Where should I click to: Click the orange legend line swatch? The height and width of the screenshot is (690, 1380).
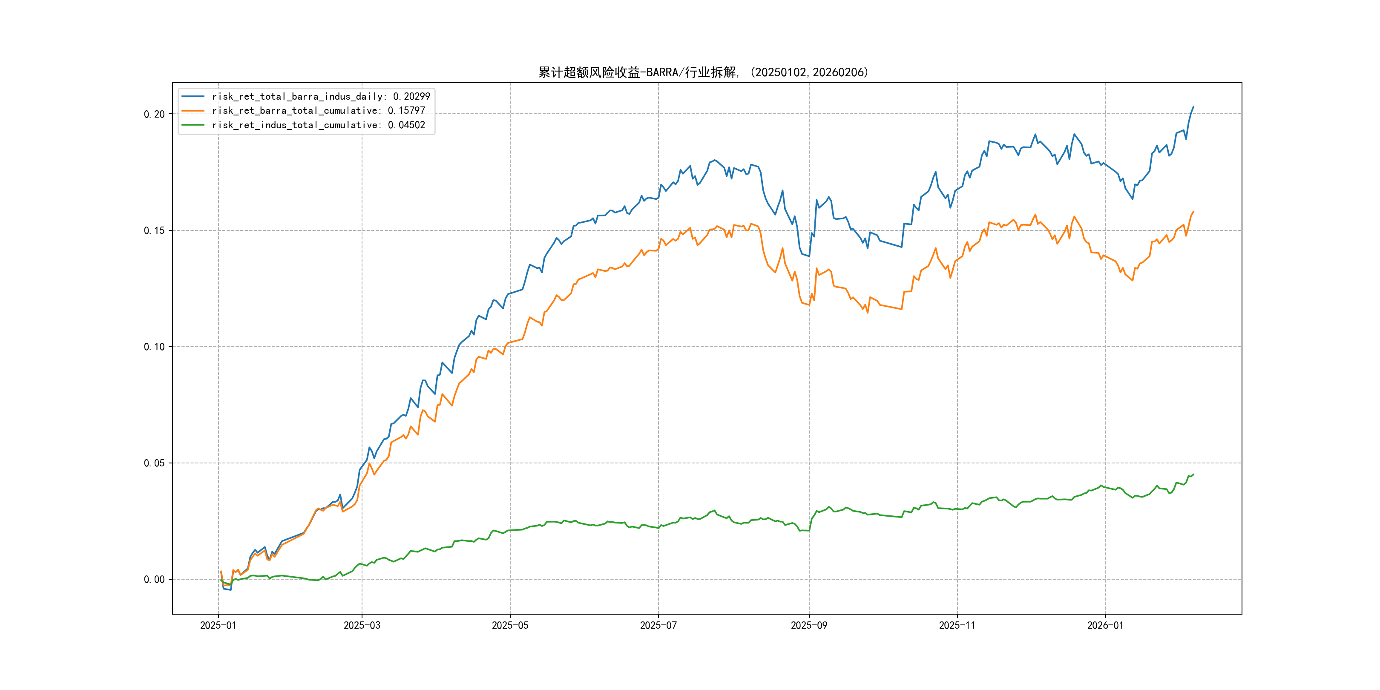point(193,111)
